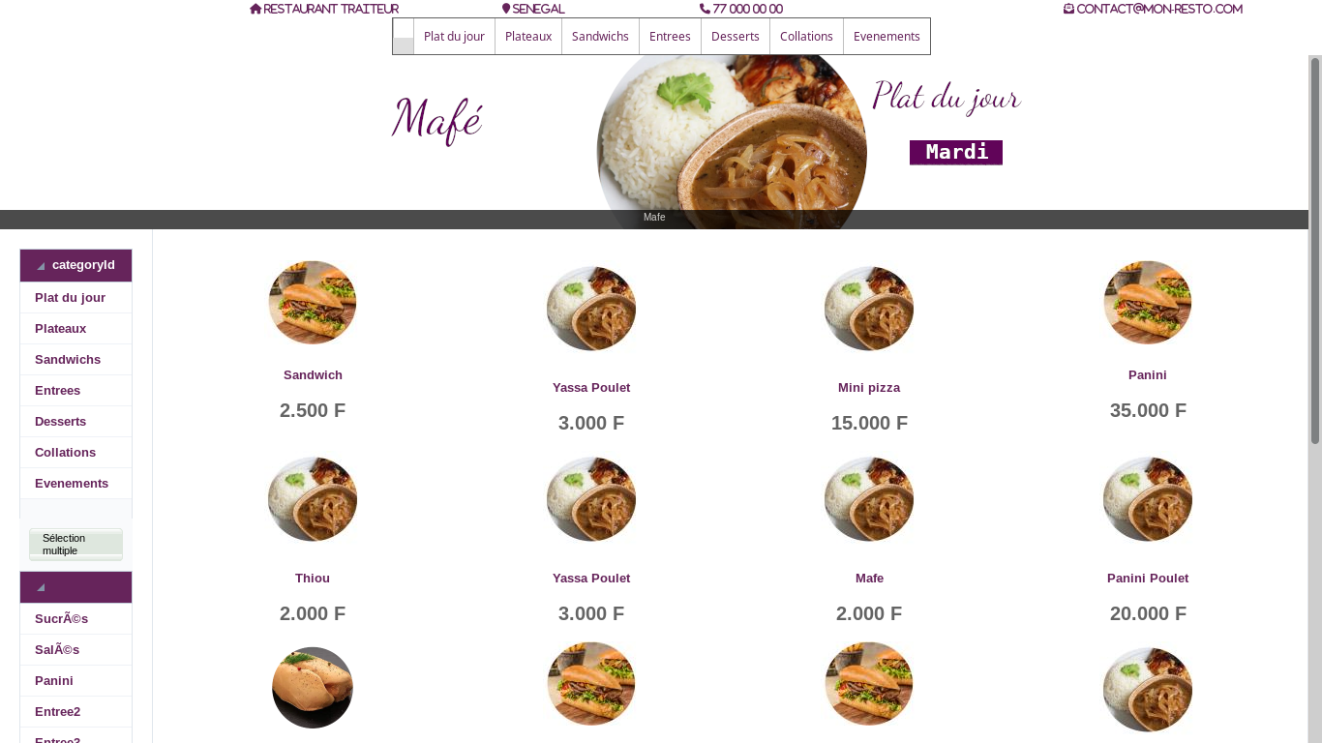
Task: Open the Thiou product image
Action: (313, 499)
